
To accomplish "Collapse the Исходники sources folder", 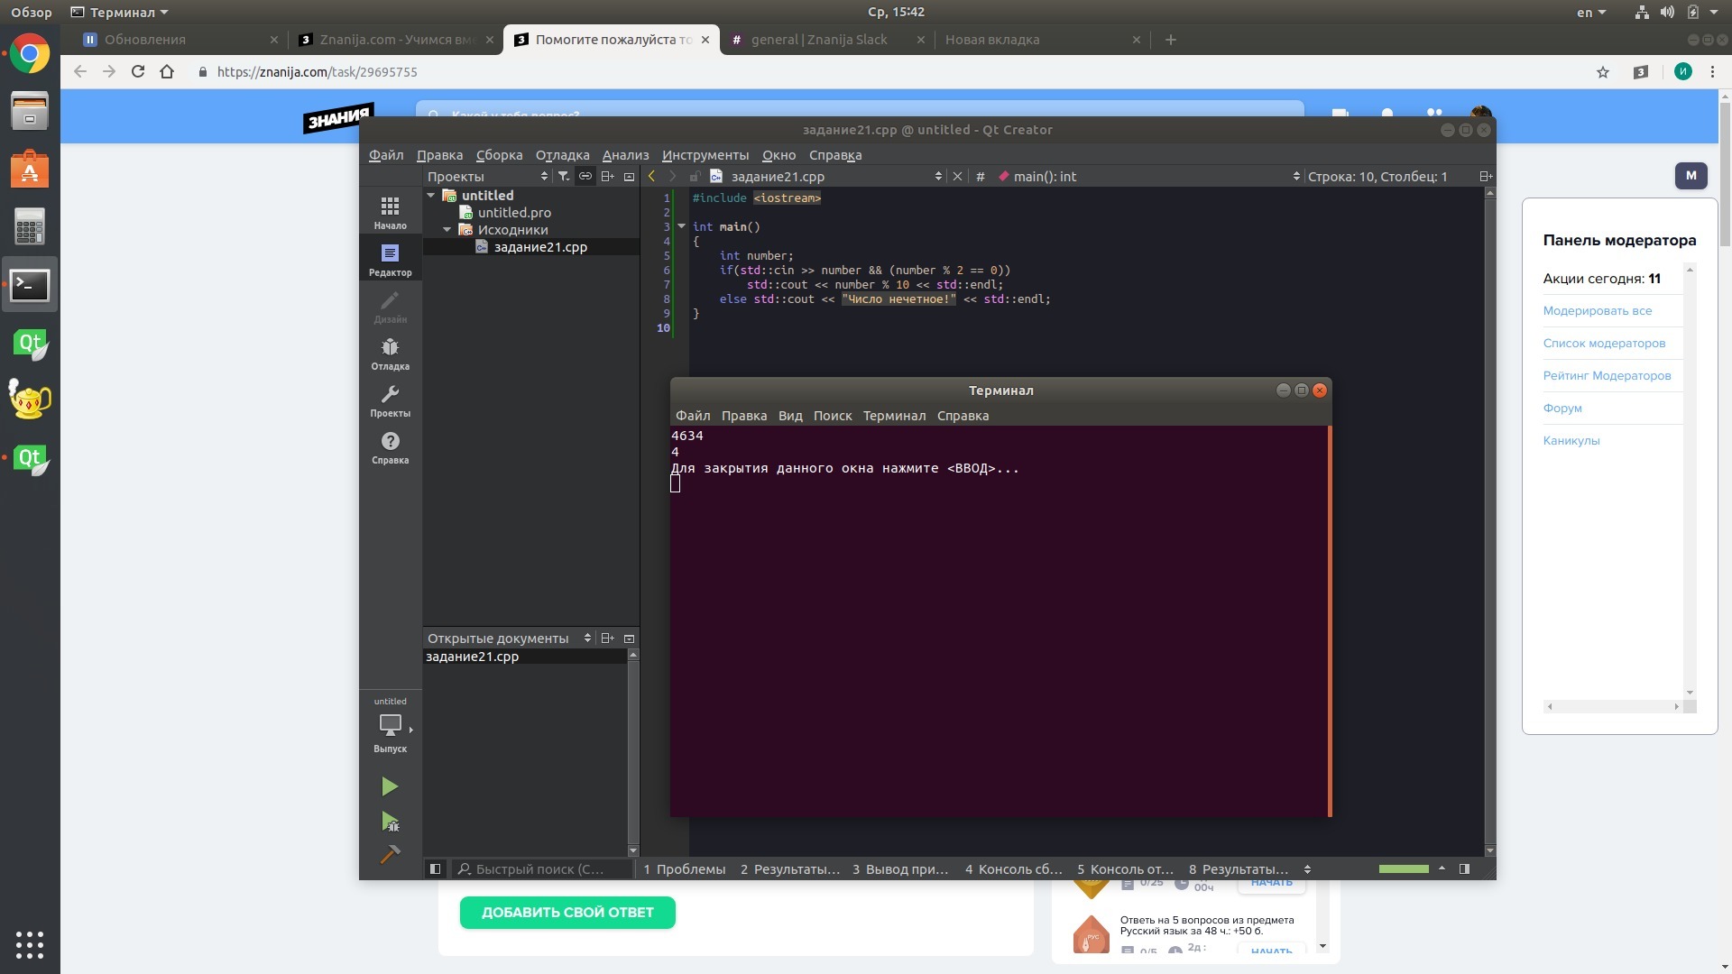I will tap(447, 230).
